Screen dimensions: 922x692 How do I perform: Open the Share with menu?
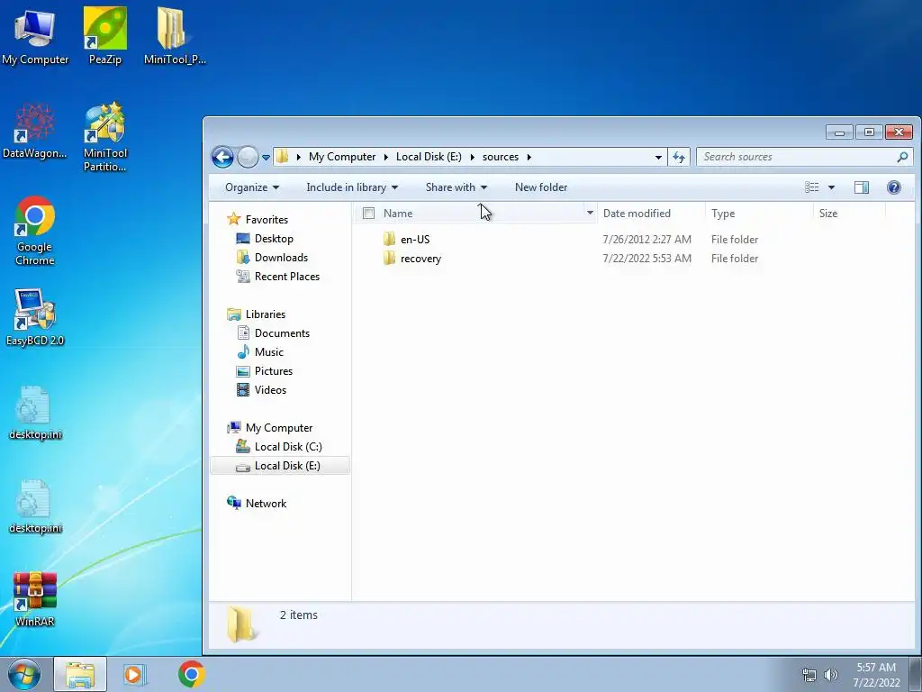(x=456, y=187)
